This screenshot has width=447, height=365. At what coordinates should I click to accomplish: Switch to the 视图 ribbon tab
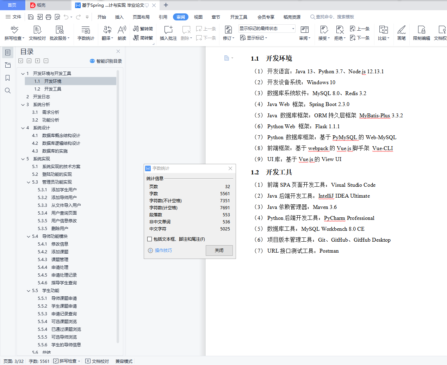[198, 17]
